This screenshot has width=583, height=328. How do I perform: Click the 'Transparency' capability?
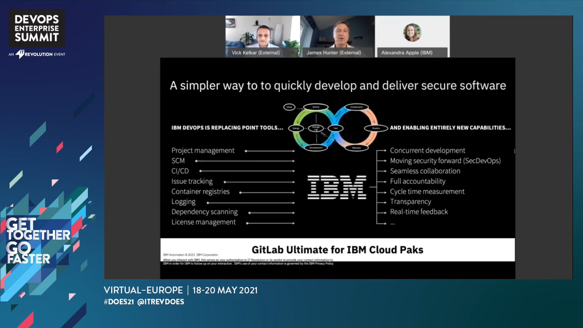[x=411, y=202]
